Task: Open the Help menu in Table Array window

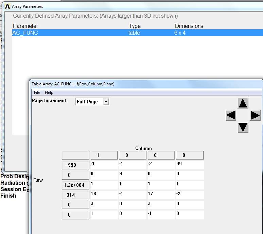Action: (49, 93)
